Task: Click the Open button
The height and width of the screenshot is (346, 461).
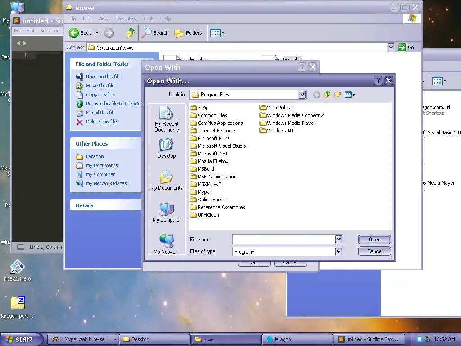Action: point(375,240)
